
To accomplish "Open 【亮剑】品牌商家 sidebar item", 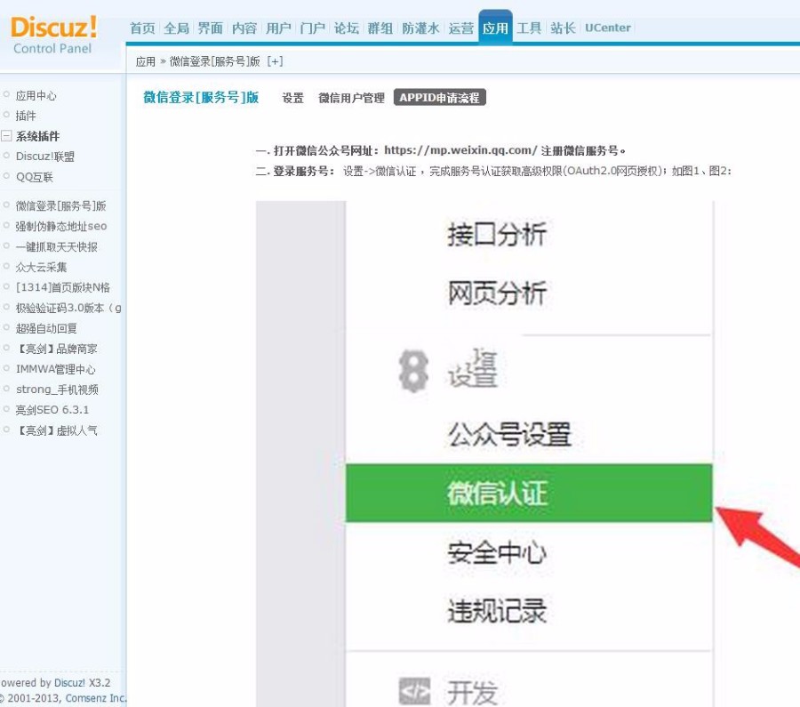I will tap(56, 349).
